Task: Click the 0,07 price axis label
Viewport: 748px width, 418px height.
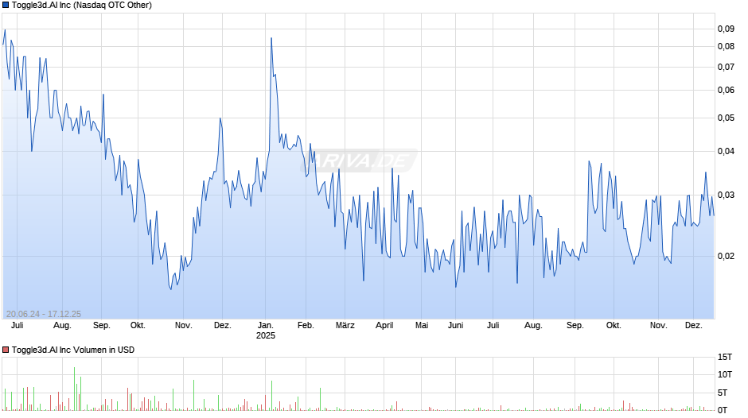Action: click(726, 68)
